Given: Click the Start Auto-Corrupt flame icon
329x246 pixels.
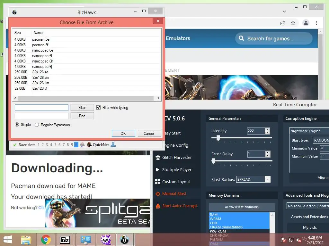Looking at the screenshot, I should coord(158,206).
